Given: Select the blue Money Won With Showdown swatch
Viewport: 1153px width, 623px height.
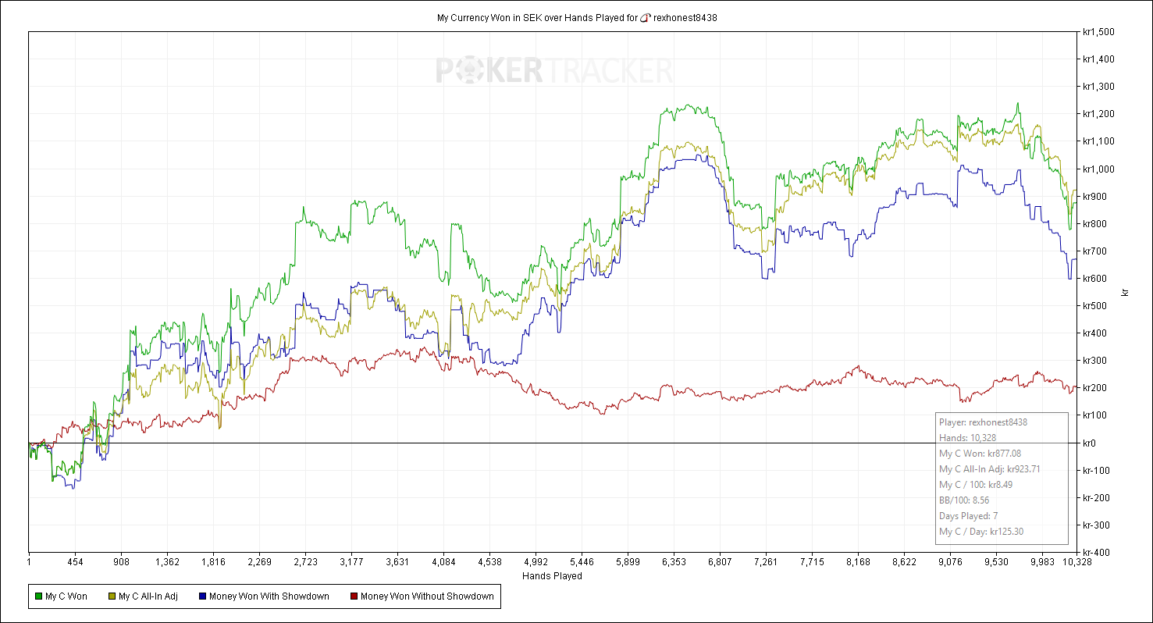Looking at the screenshot, I should tap(202, 596).
